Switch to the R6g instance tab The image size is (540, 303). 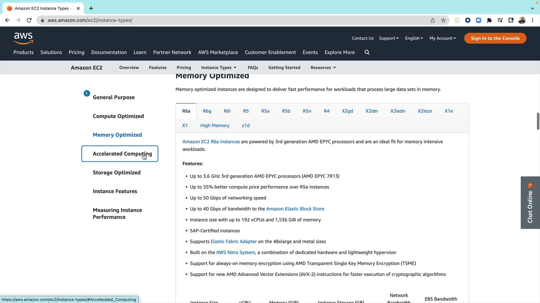tap(207, 111)
